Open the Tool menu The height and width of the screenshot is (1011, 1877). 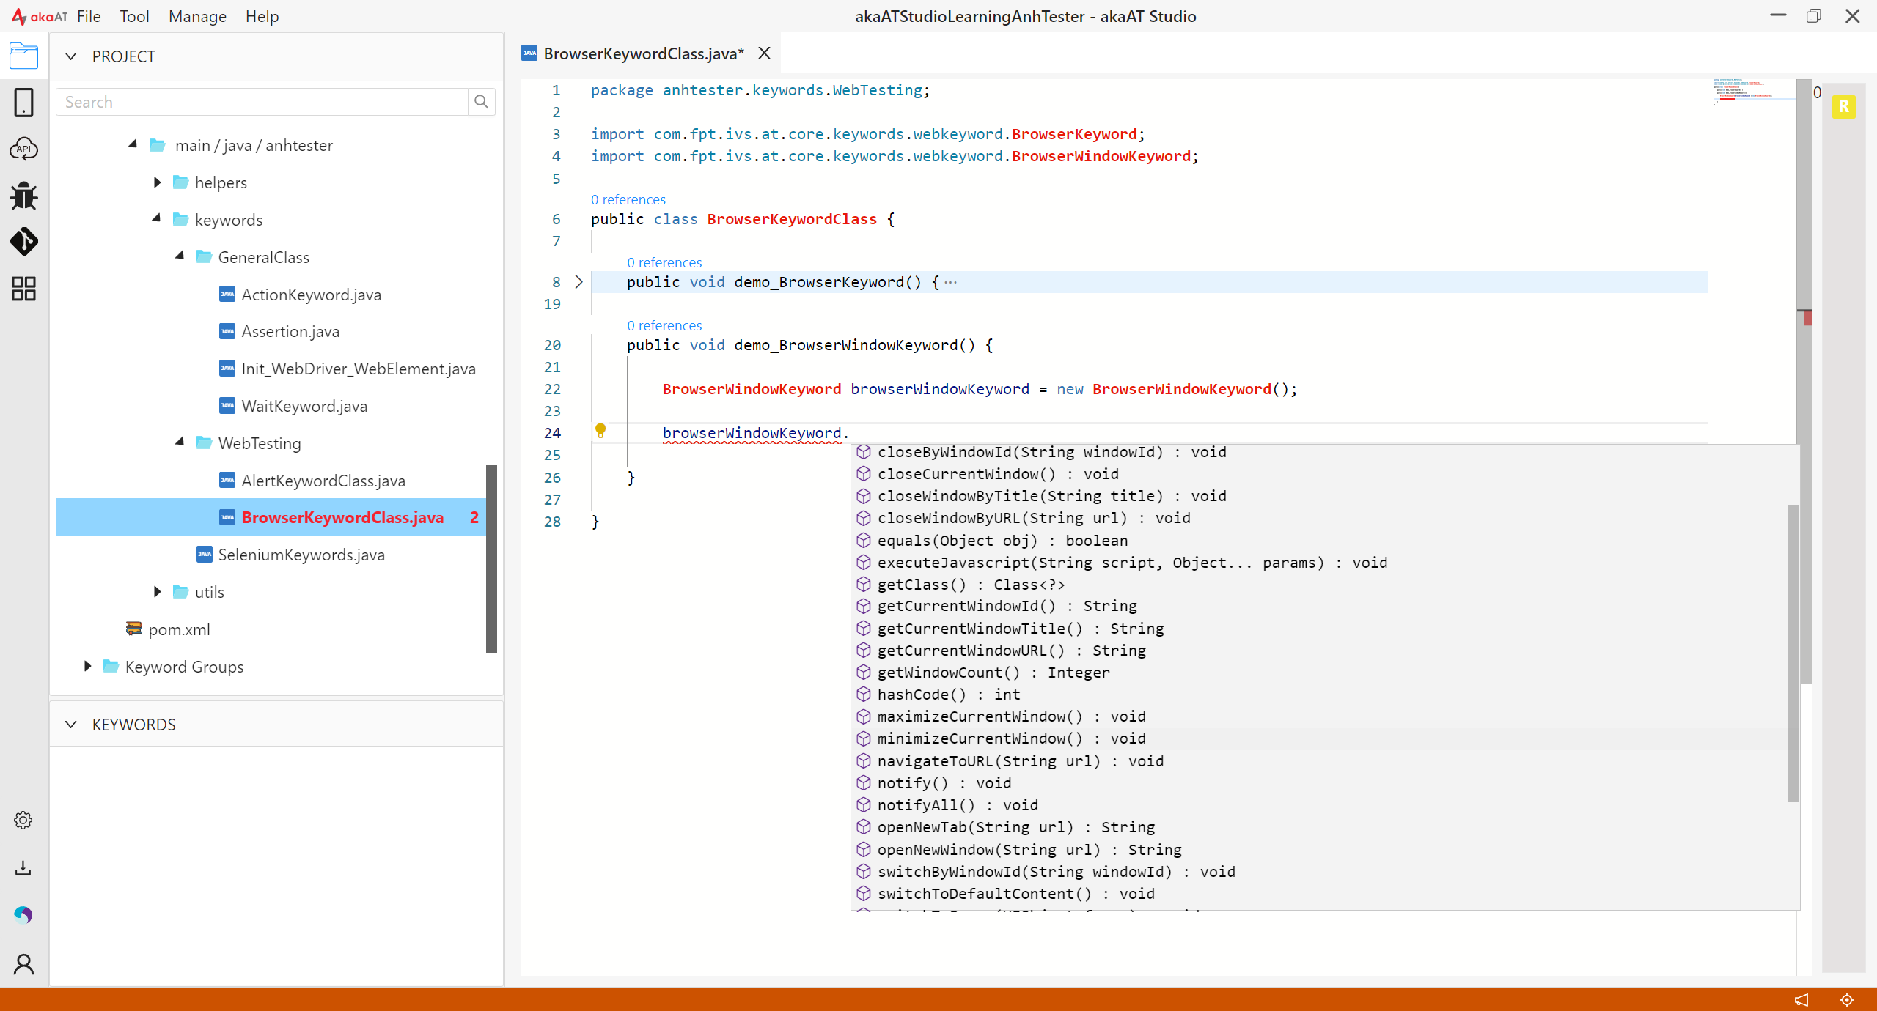pos(134,16)
